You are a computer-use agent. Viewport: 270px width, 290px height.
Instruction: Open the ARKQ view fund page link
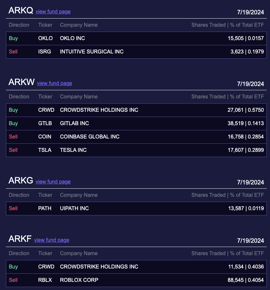click(x=53, y=12)
